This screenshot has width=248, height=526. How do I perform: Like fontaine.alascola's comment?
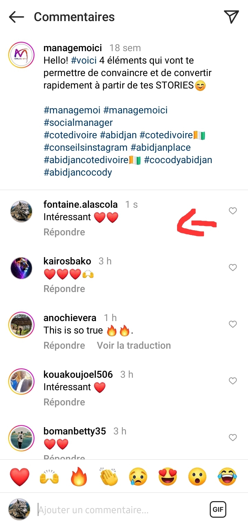[x=233, y=211]
